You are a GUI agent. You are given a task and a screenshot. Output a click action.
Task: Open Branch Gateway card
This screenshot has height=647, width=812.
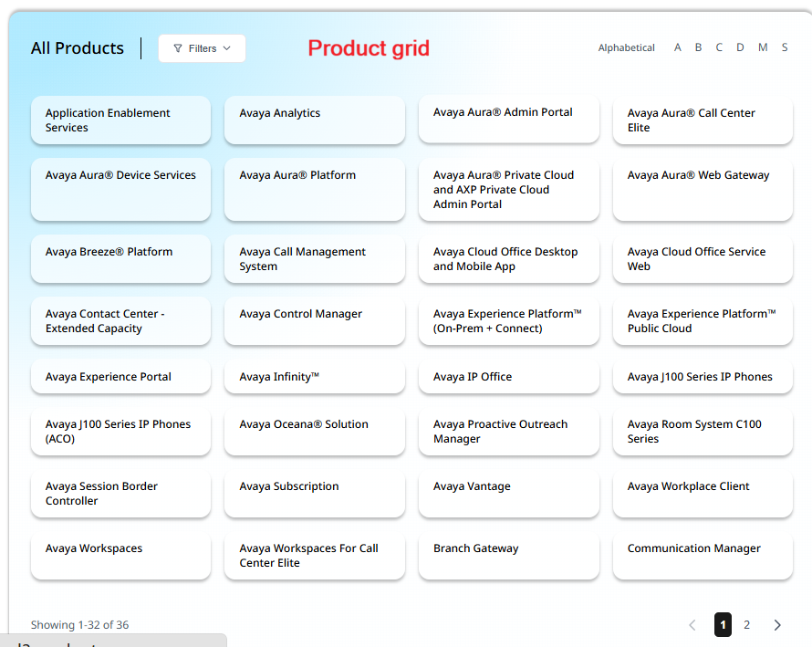tap(508, 556)
